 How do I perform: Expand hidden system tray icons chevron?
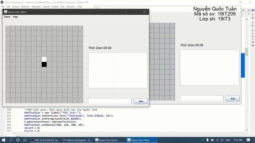point(202,140)
